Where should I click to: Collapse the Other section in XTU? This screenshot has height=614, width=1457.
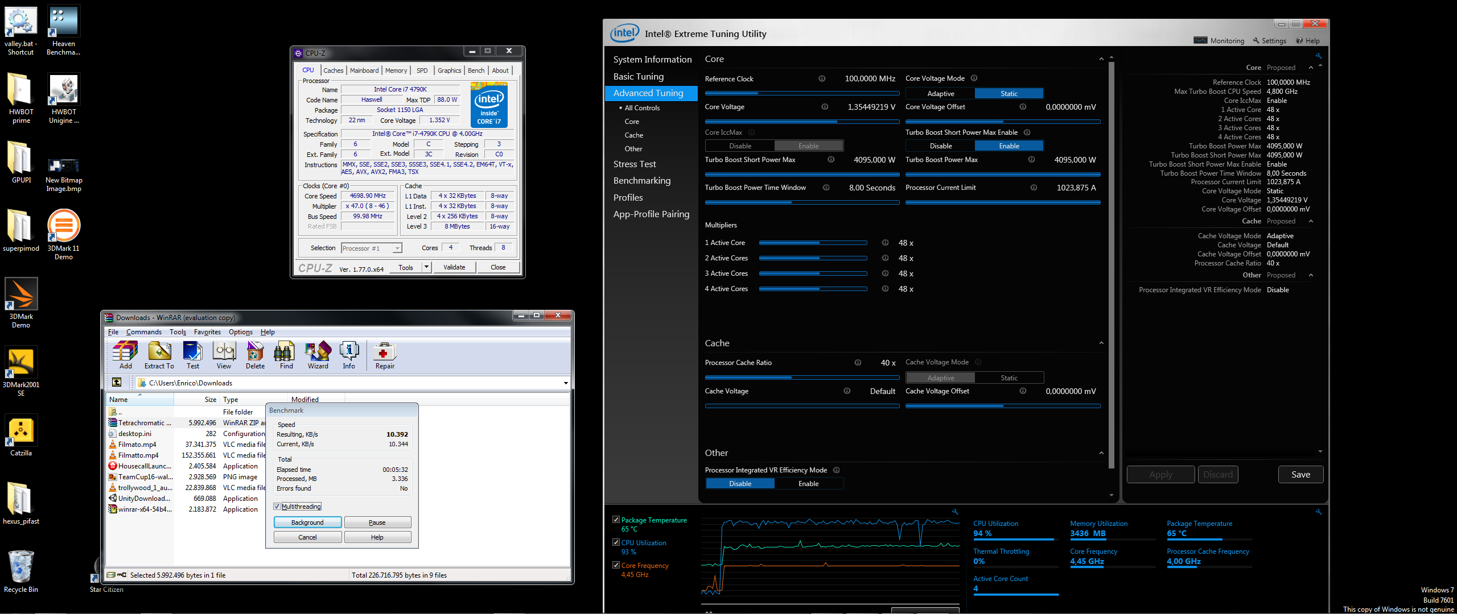(1101, 453)
